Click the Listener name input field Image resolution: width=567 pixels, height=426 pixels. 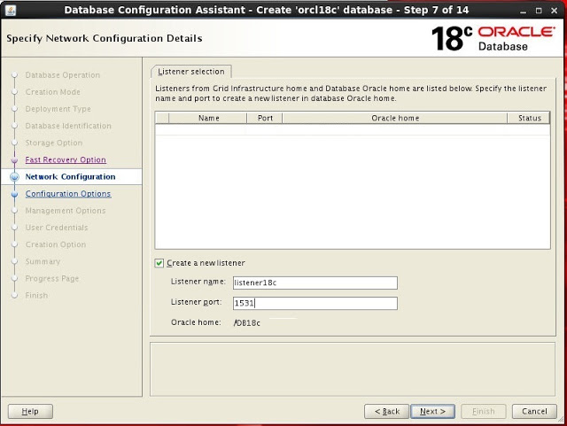tap(315, 283)
